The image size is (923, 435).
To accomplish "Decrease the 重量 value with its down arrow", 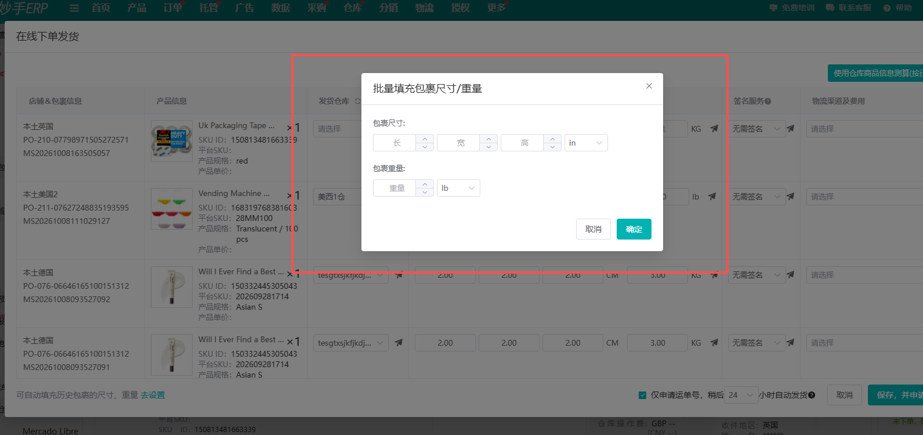I will (x=425, y=192).
